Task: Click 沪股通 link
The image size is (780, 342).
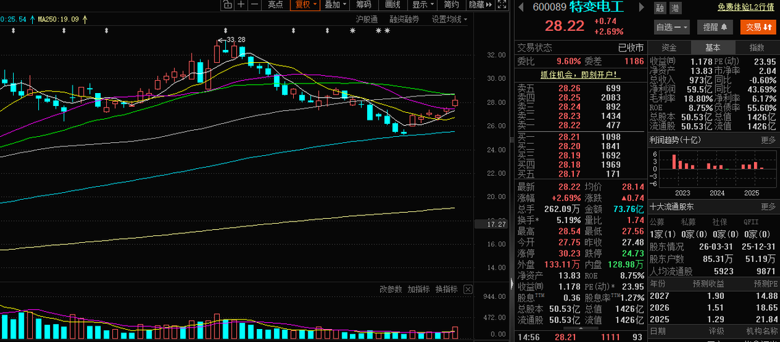Action: click(x=366, y=19)
